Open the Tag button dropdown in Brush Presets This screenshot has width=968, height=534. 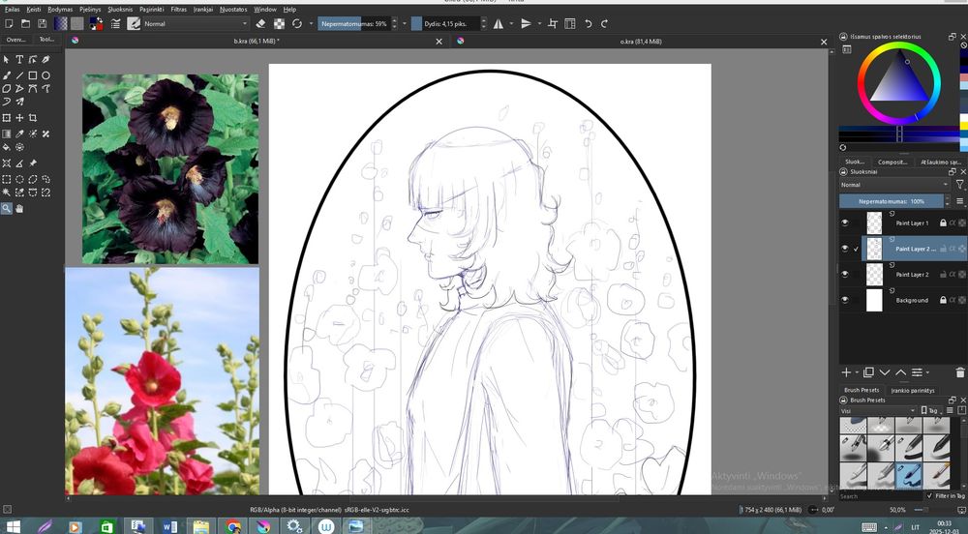pyautogui.click(x=931, y=411)
